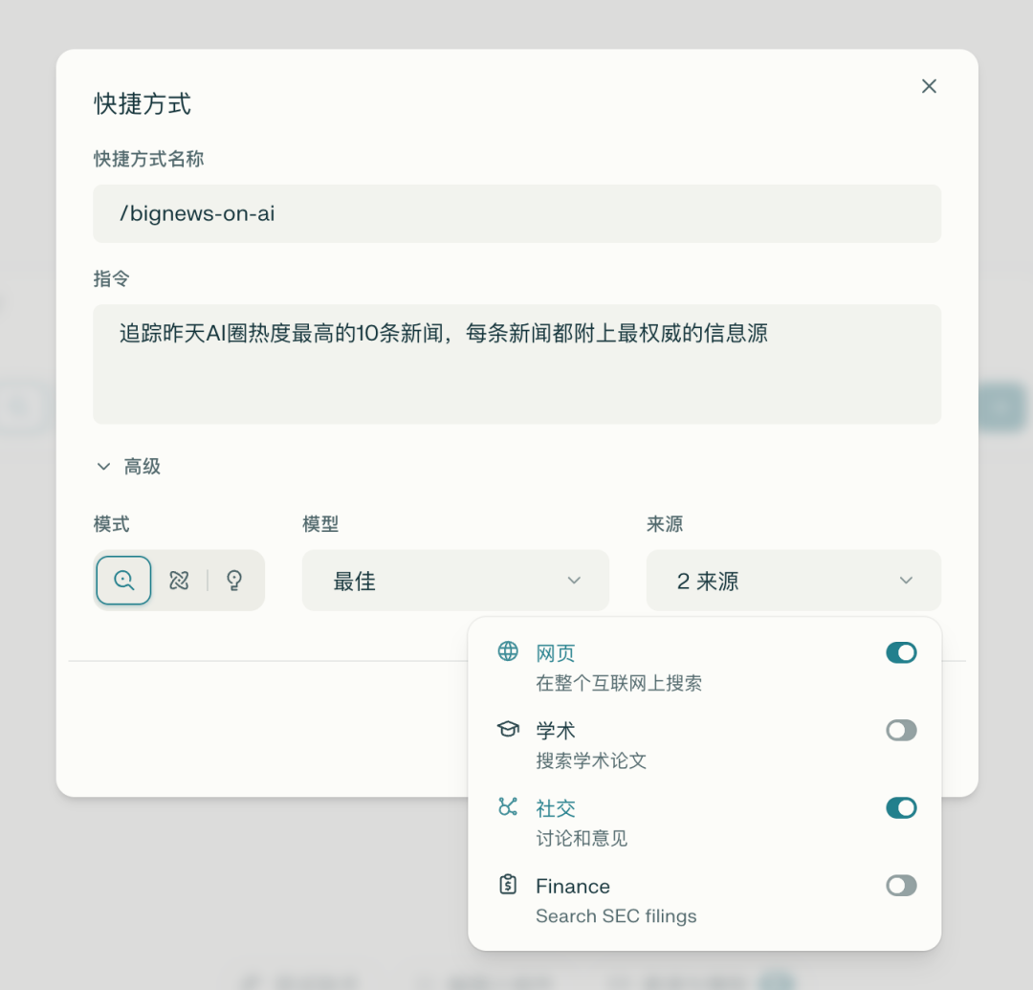The height and width of the screenshot is (990, 1033).
Task: Open the 模型 dropdown showing 最佳
Action: (455, 580)
